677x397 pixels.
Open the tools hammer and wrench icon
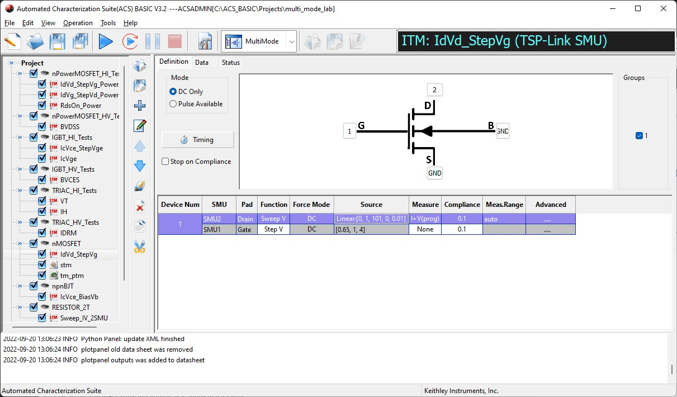[205, 41]
